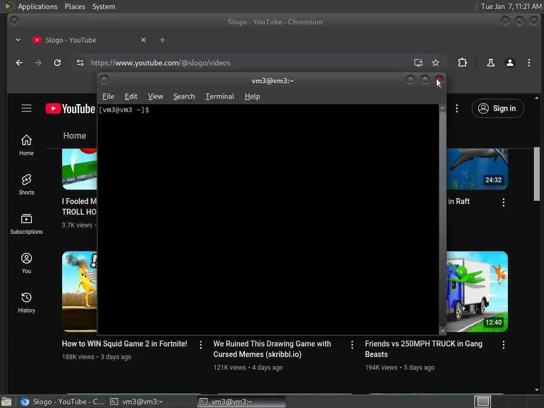Click the date and time clock
Viewport: 544px width, 408px height.
tap(511, 6)
